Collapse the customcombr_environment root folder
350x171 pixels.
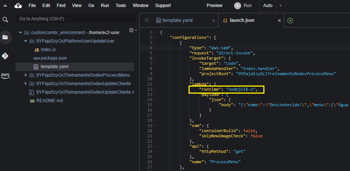[x=20, y=33]
